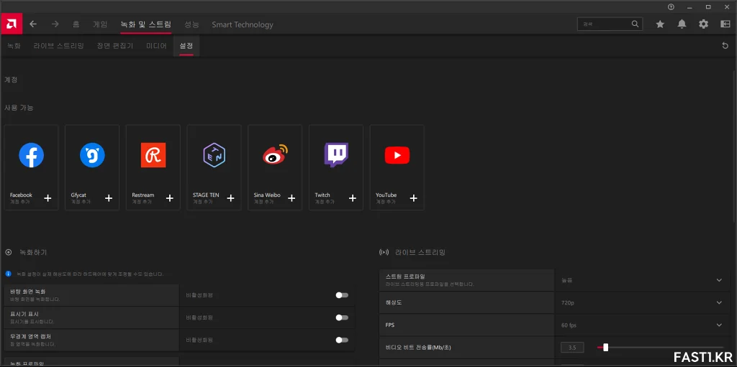Toggle the sidebar panel icon

pyautogui.click(x=725, y=24)
